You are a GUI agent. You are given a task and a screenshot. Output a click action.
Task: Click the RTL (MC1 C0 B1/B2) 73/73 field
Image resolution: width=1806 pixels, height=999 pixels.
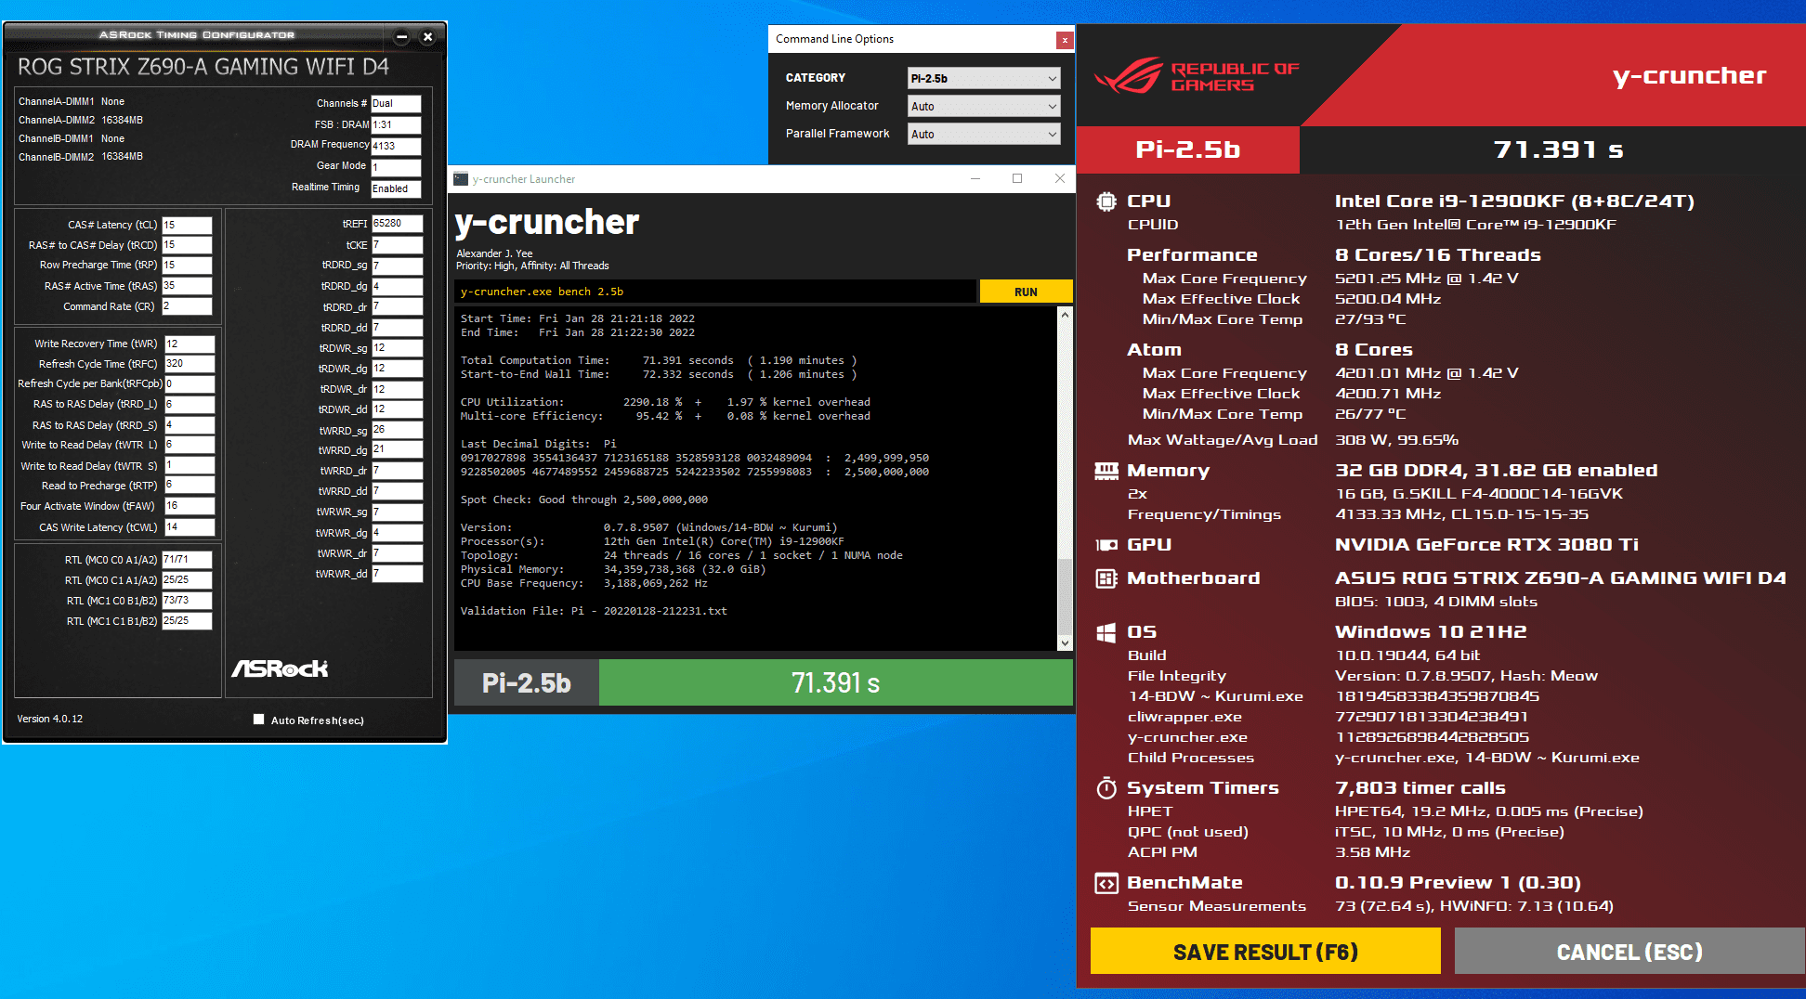point(187,601)
